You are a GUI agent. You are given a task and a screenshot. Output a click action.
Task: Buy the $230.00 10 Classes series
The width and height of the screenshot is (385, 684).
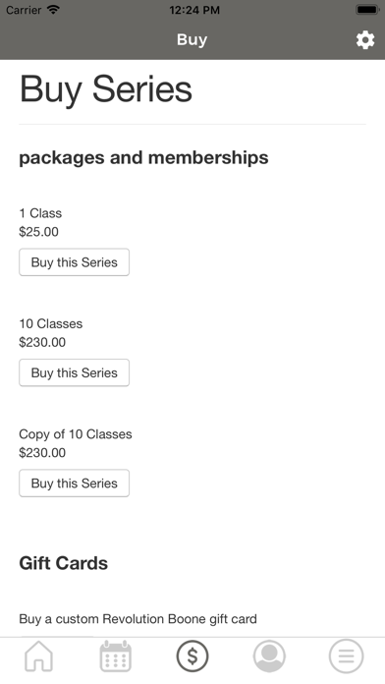point(74,372)
